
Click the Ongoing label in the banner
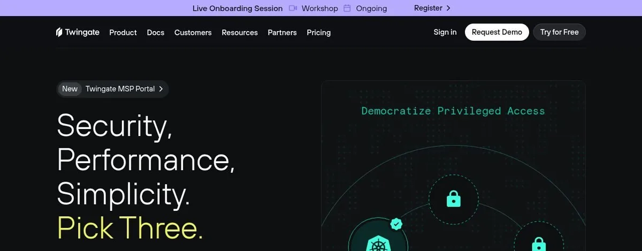tap(371, 8)
